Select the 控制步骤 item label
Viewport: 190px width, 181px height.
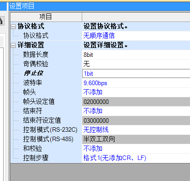(x=35, y=158)
